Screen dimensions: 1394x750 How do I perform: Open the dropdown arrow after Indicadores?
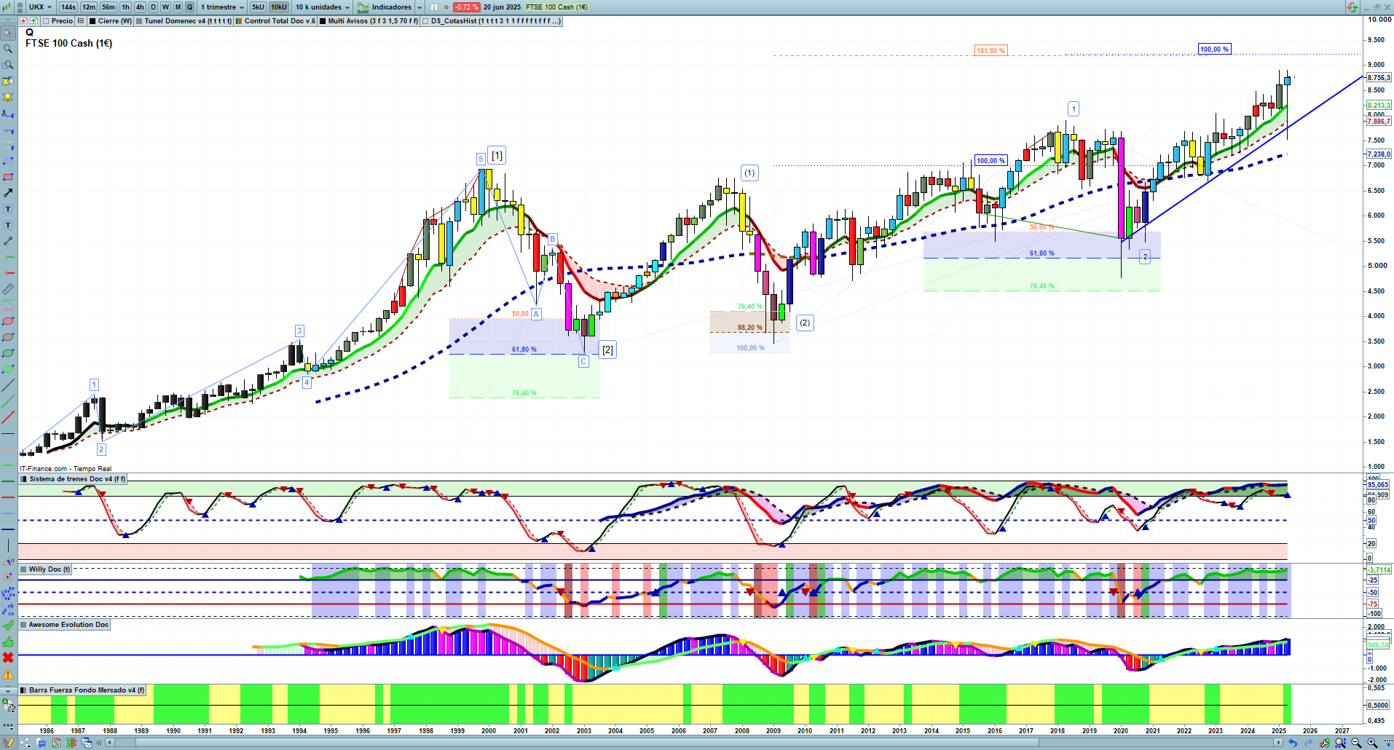point(420,7)
